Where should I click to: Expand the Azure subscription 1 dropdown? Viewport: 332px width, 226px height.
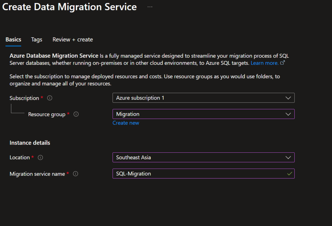tap(203, 98)
